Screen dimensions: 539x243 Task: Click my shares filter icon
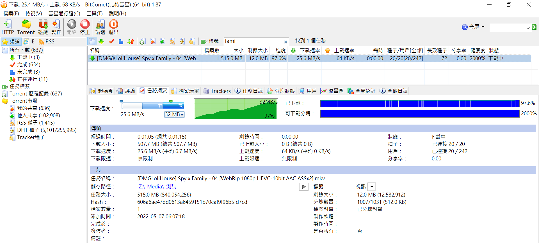[152, 41]
